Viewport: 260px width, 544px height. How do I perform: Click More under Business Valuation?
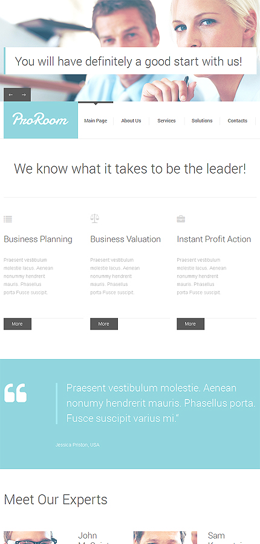click(x=104, y=324)
